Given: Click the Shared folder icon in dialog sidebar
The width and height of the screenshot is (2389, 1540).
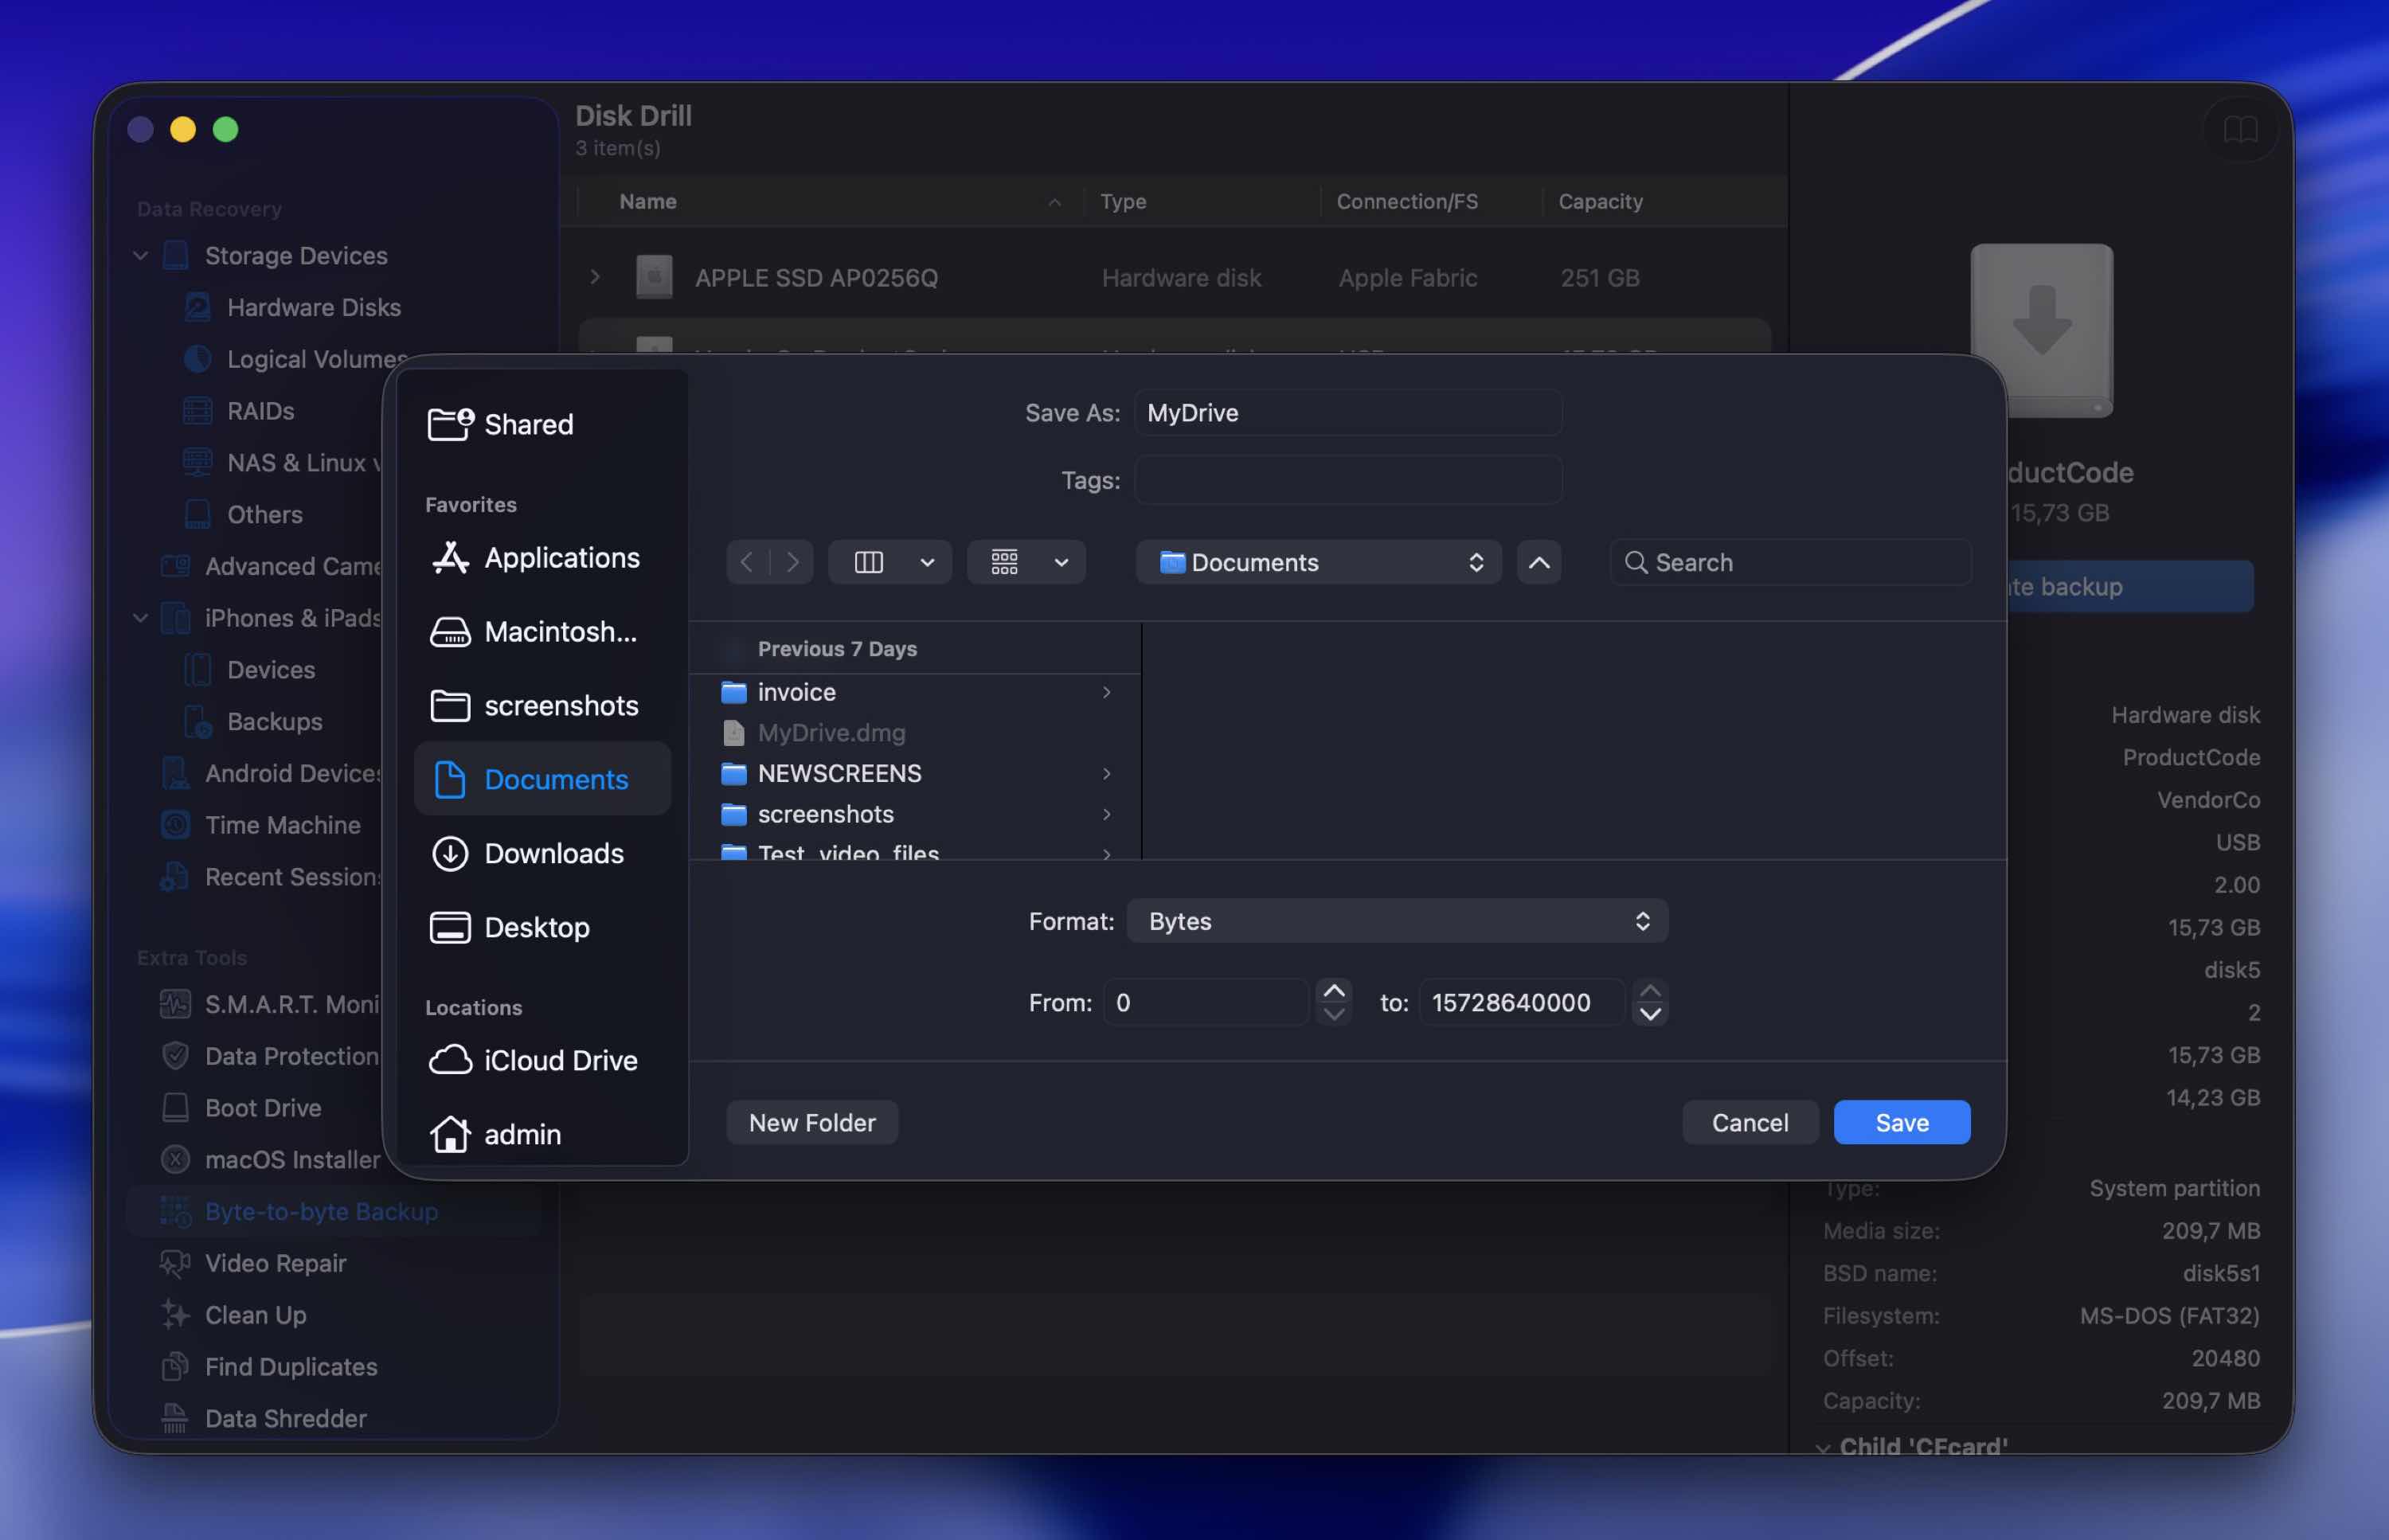Looking at the screenshot, I should [x=450, y=424].
